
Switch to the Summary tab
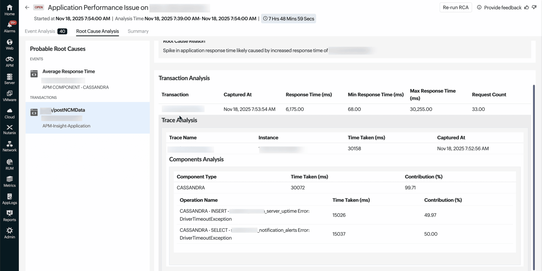(x=138, y=31)
